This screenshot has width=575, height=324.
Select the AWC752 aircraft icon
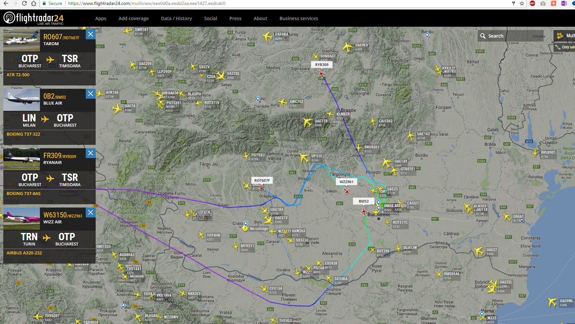click(283, 102)
